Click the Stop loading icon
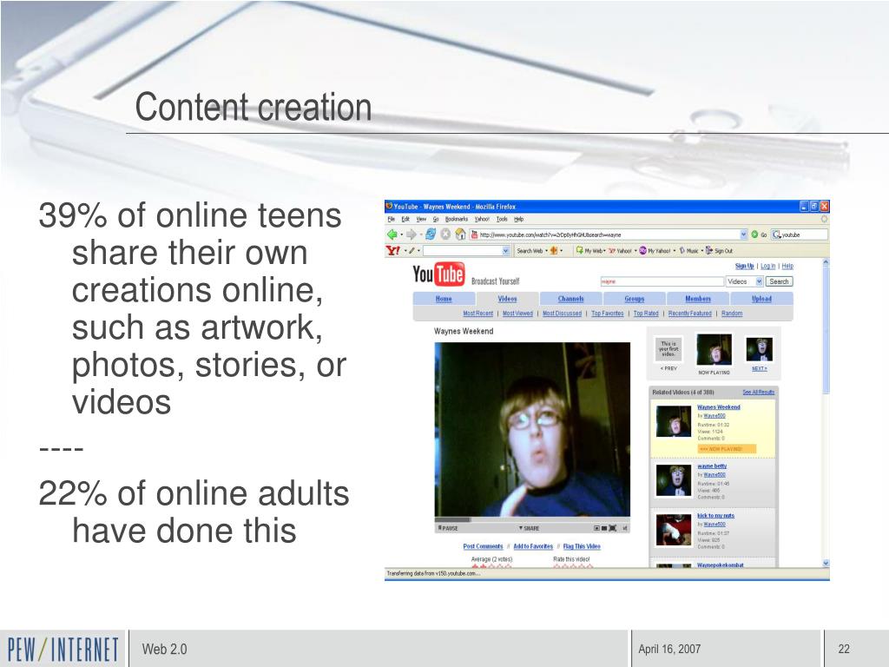Viewport: 889px width, 667px height. tap(445, 234)
